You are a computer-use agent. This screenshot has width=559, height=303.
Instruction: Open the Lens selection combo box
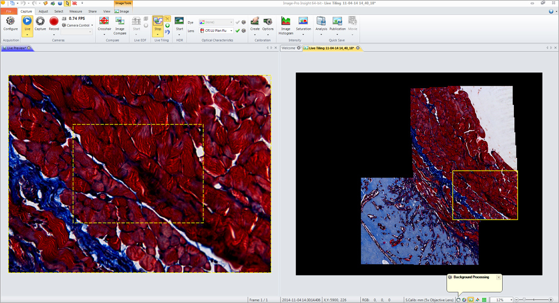pos(216,31)
